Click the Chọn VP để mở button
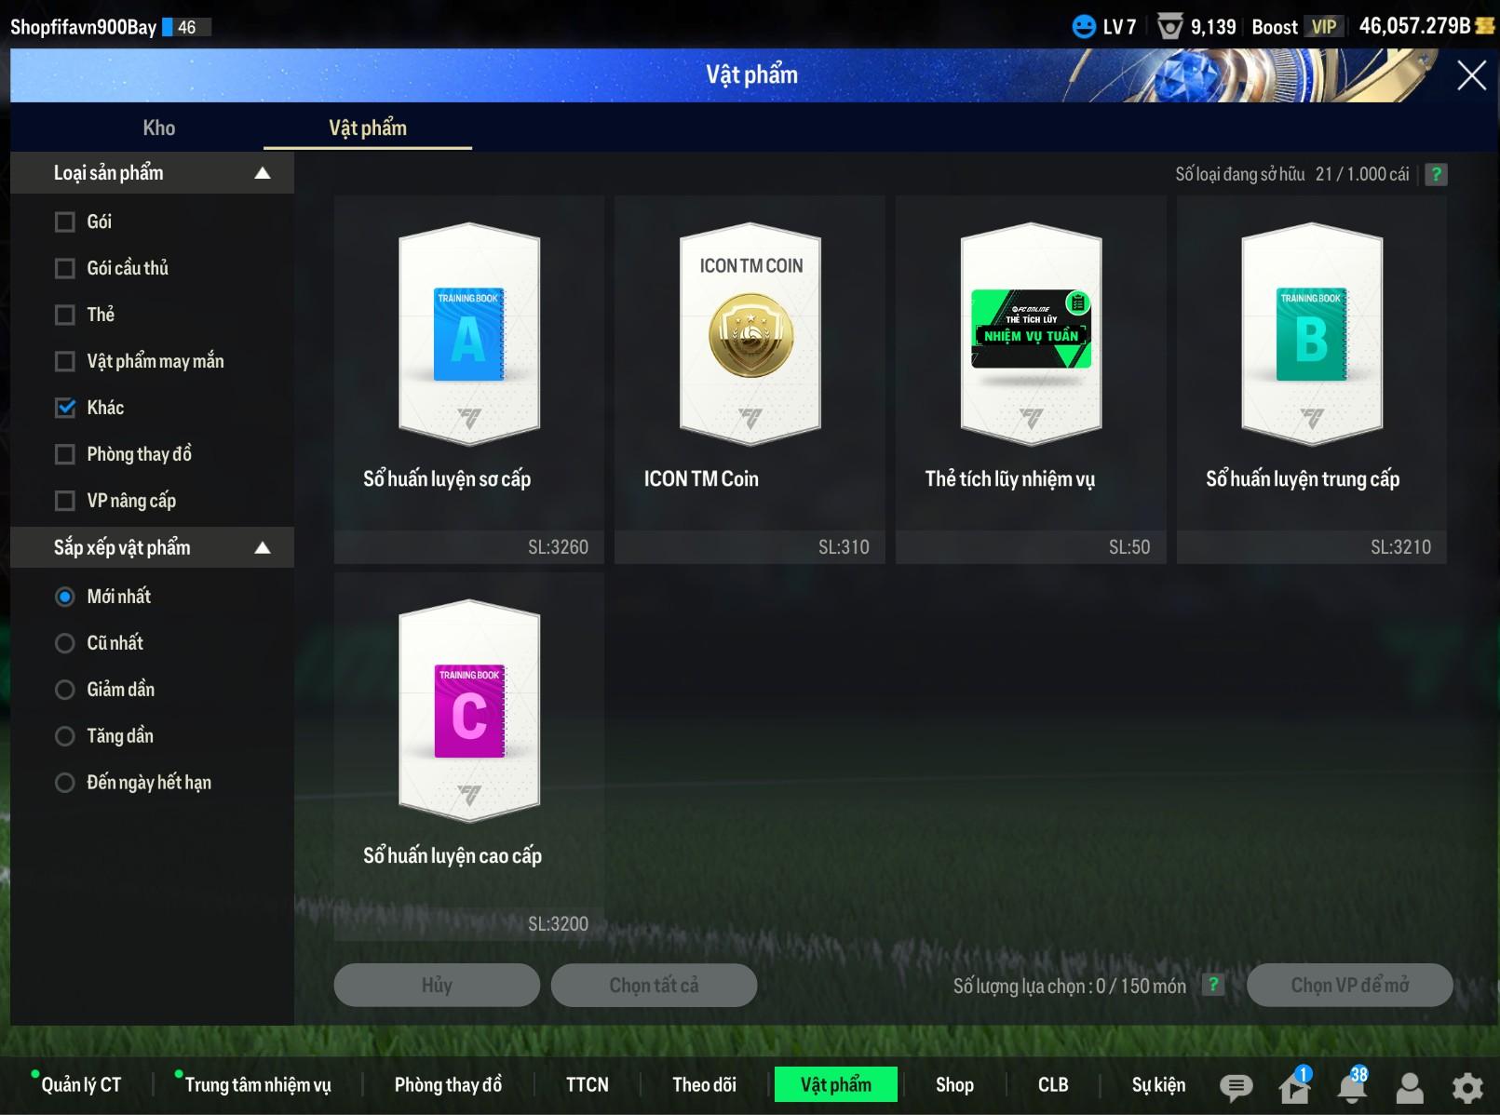This screenshot has width=1500, height=1115. 1349,985
